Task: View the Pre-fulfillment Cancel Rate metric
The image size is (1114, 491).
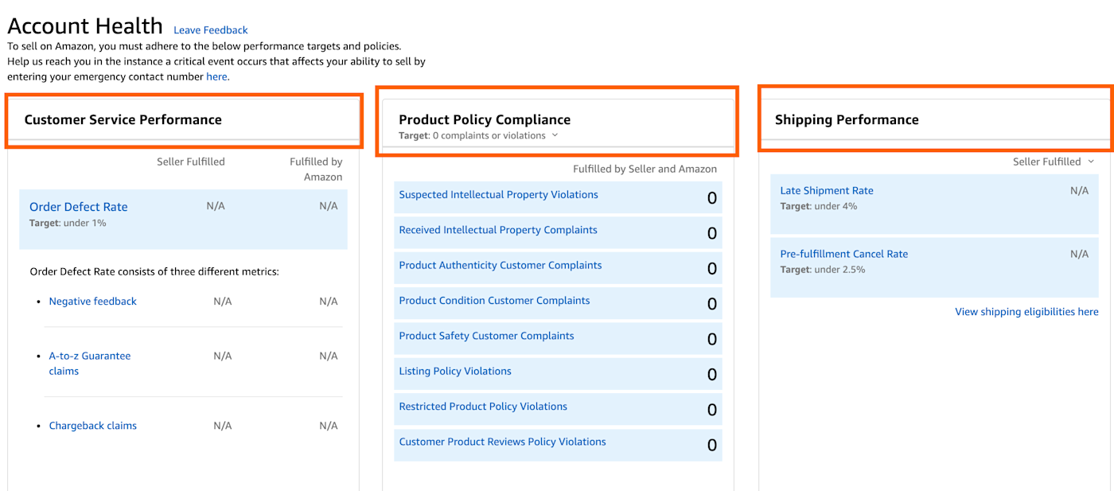Action: tap(843, 255)
